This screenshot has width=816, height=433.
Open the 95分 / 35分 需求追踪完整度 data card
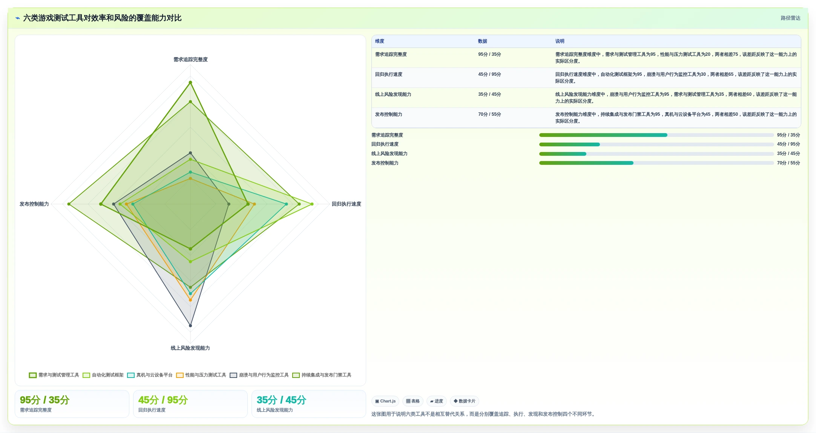coord(72,404)
